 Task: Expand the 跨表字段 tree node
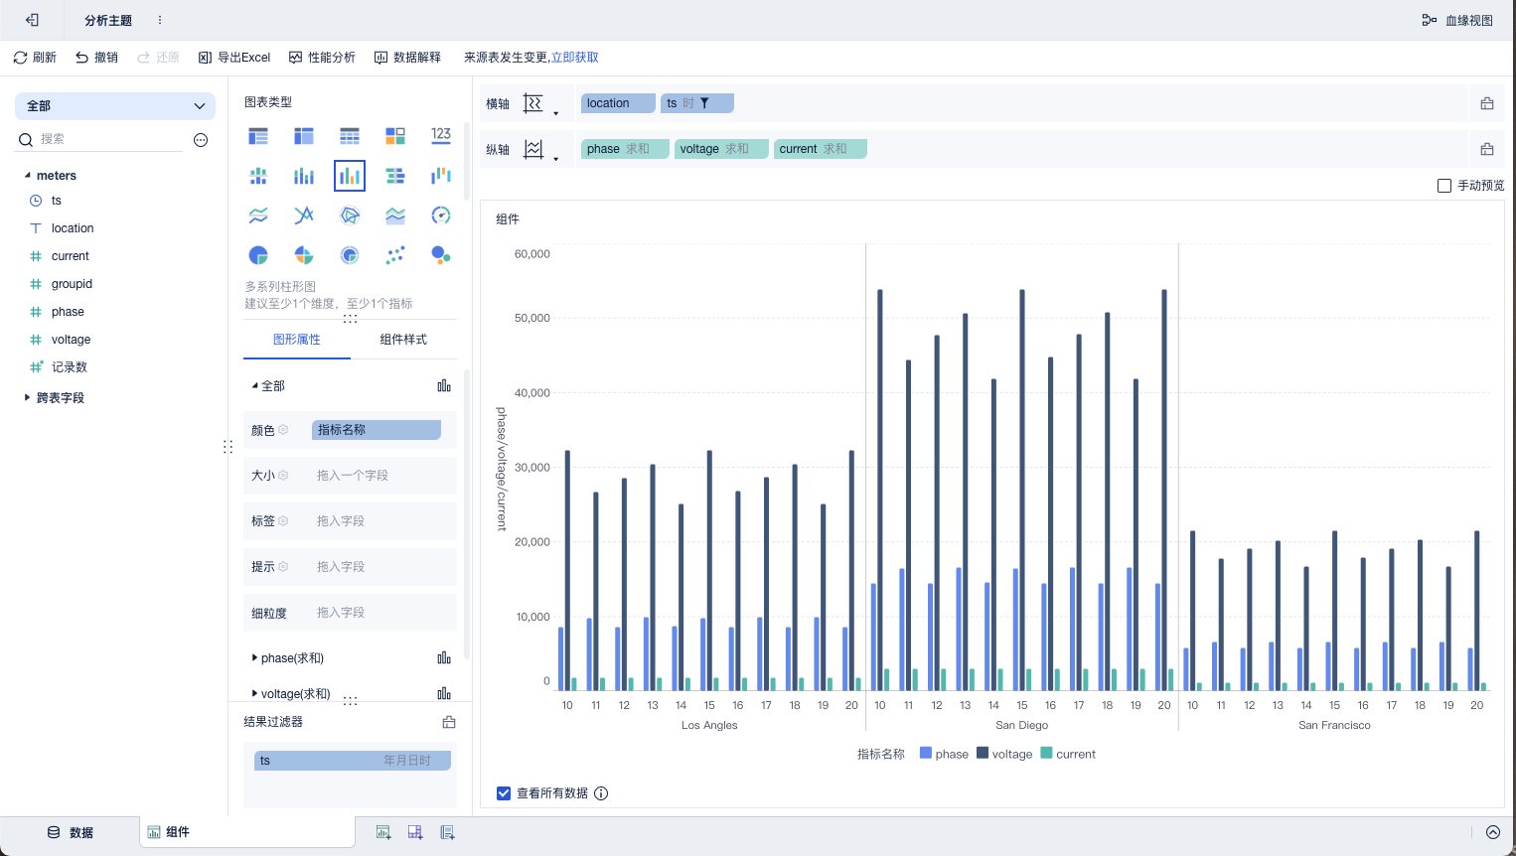tap(27, 398)
